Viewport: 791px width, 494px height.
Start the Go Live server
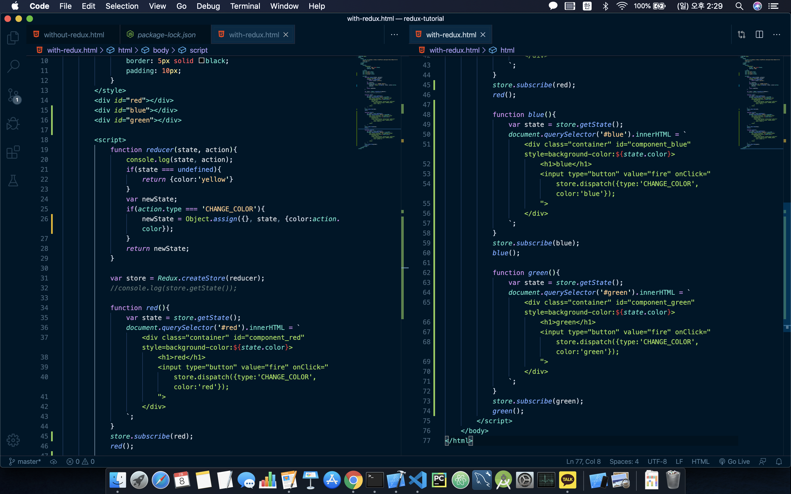click(734, 461)
